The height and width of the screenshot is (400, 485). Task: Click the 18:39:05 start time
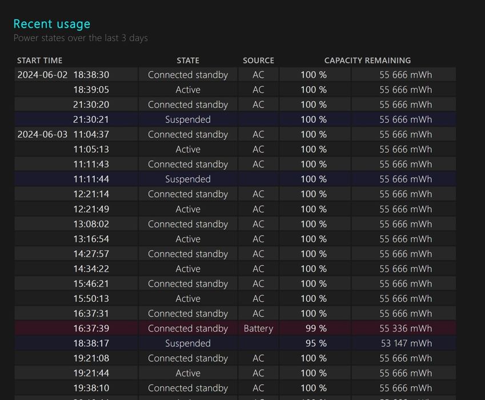point(91,90)
